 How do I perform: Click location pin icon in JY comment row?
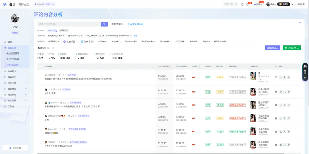(289, 92)
